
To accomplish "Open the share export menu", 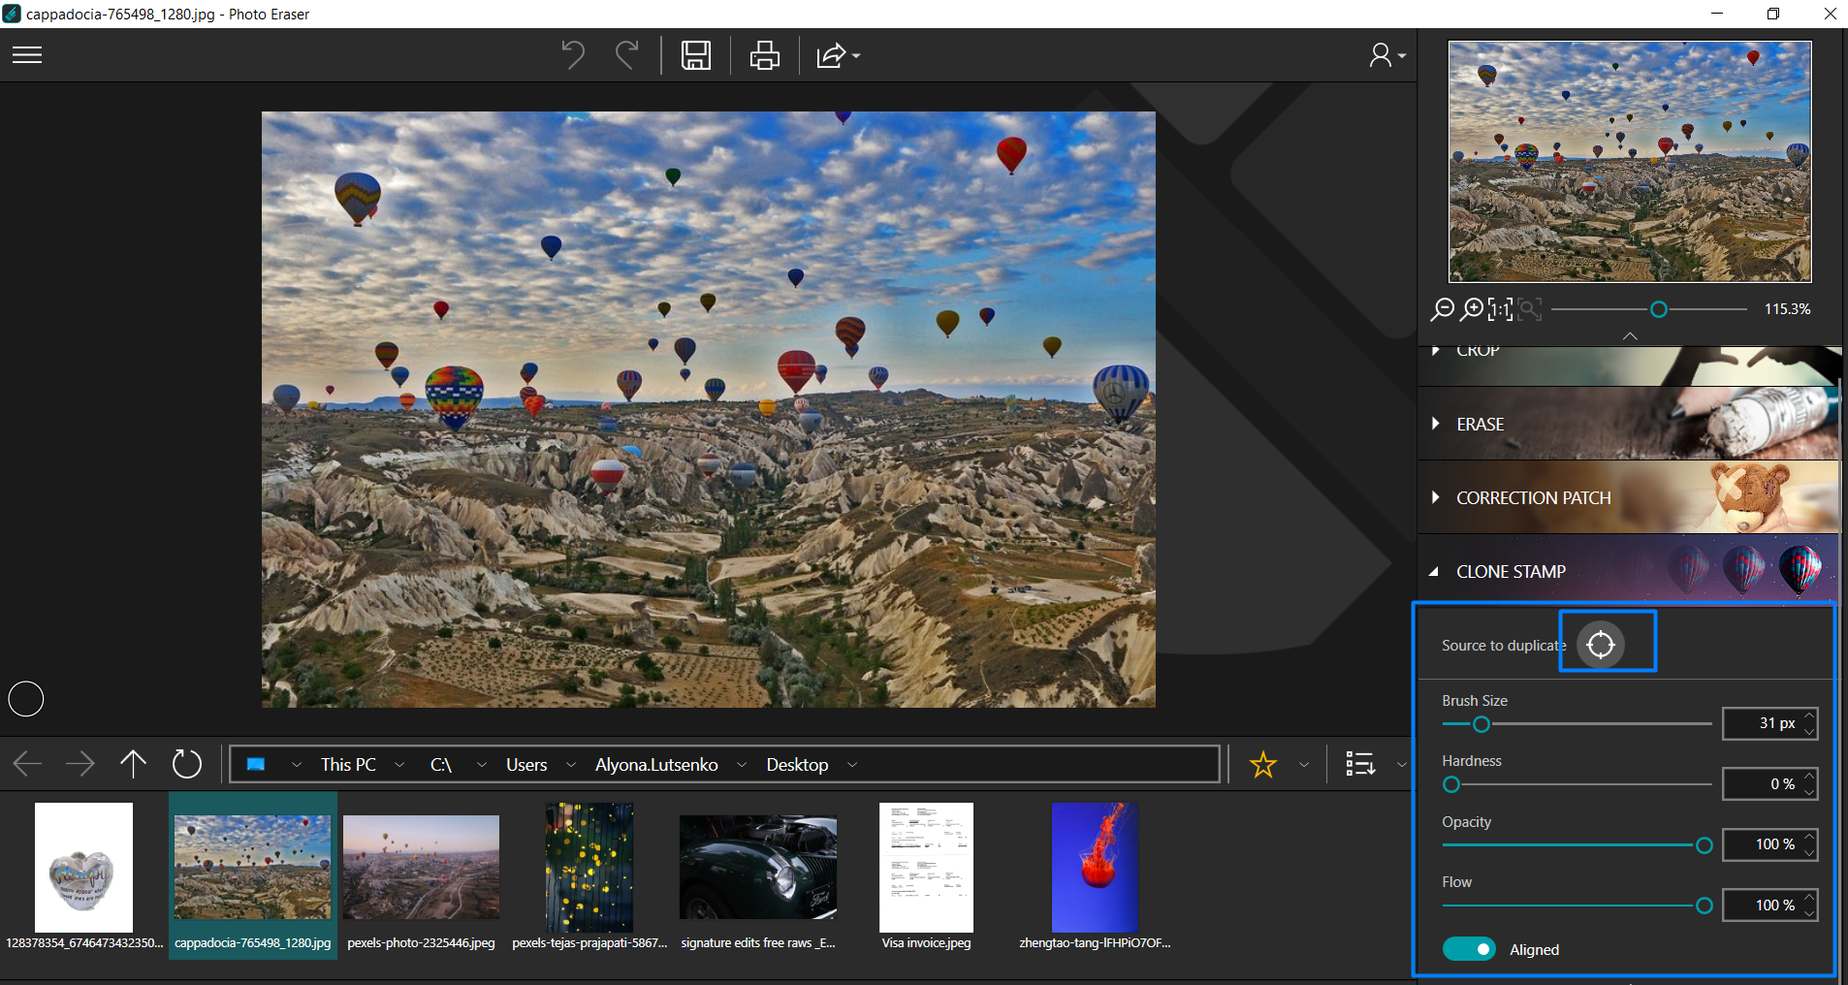I will [838, 55].
